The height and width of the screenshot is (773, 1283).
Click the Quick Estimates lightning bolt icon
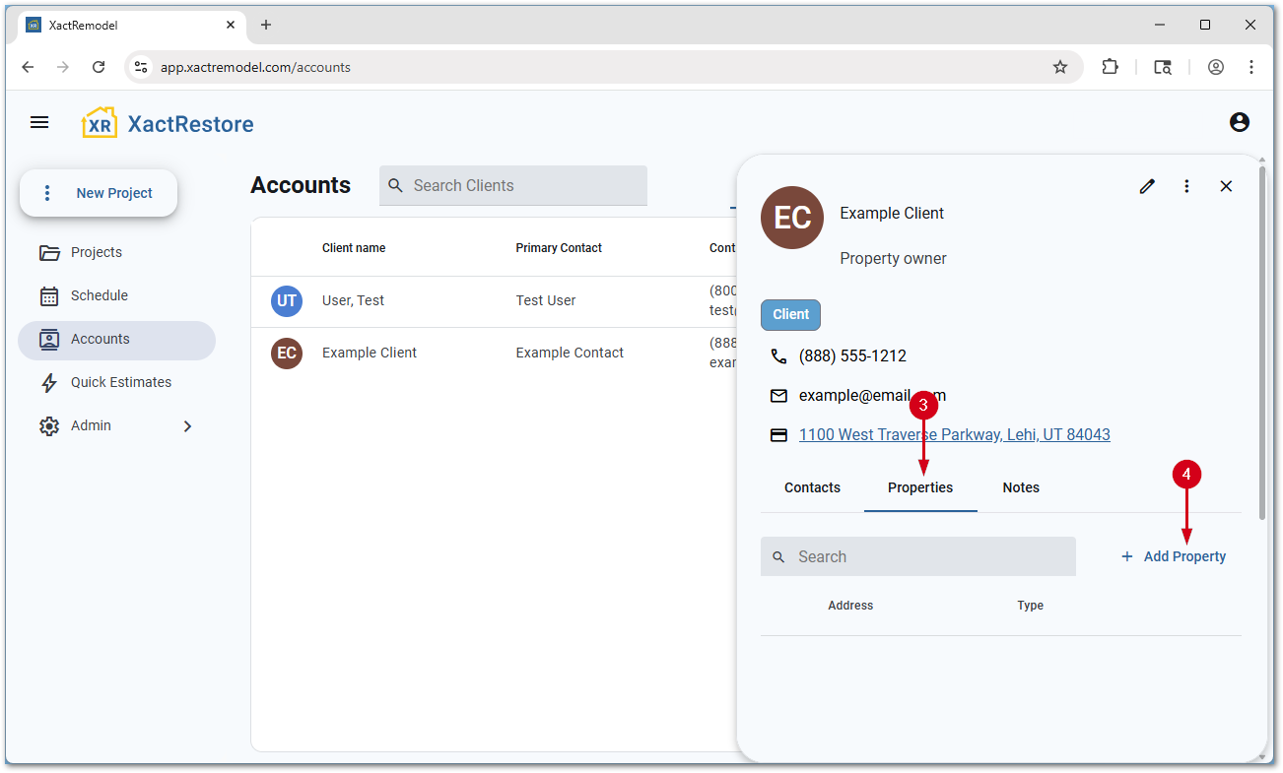pyautogui.click(x=49, y=383)
